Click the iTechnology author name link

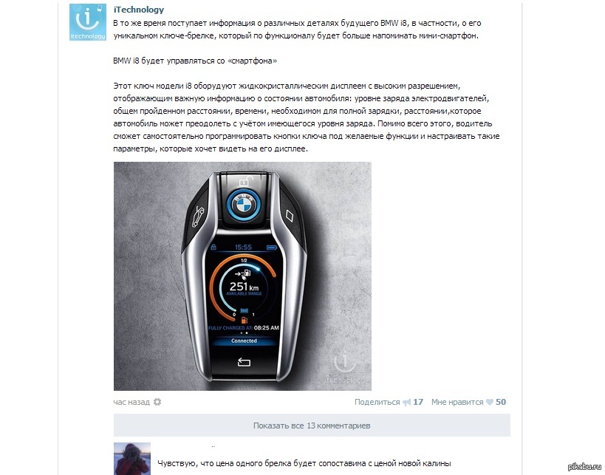click(x=139, y=10)
